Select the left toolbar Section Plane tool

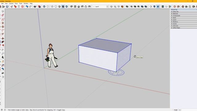[x=3, y=77]
